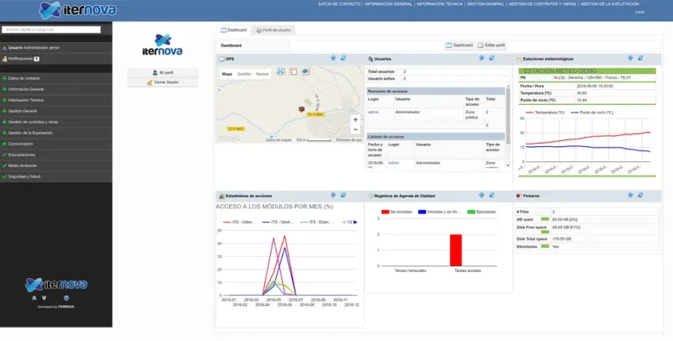Refresh the GPS panel
673x341 pixels.
click(343, 58)
